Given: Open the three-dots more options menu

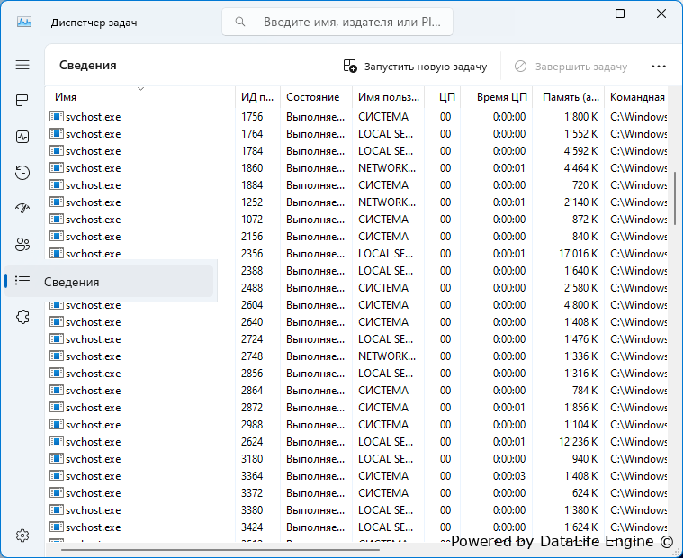Looking at the screenshot, I should point(658,67).
